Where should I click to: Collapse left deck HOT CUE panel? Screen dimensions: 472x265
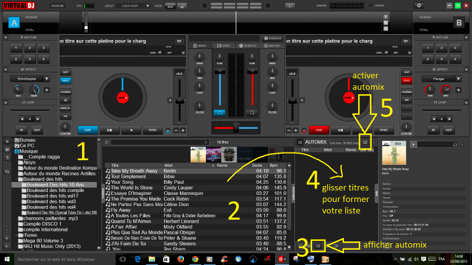pyautogui.click(x=6, y=37)
